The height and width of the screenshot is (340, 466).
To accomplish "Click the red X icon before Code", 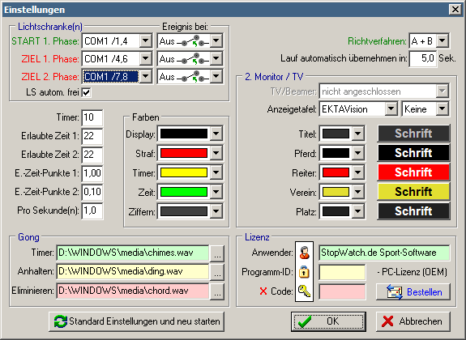I will (x=263, y=291).
